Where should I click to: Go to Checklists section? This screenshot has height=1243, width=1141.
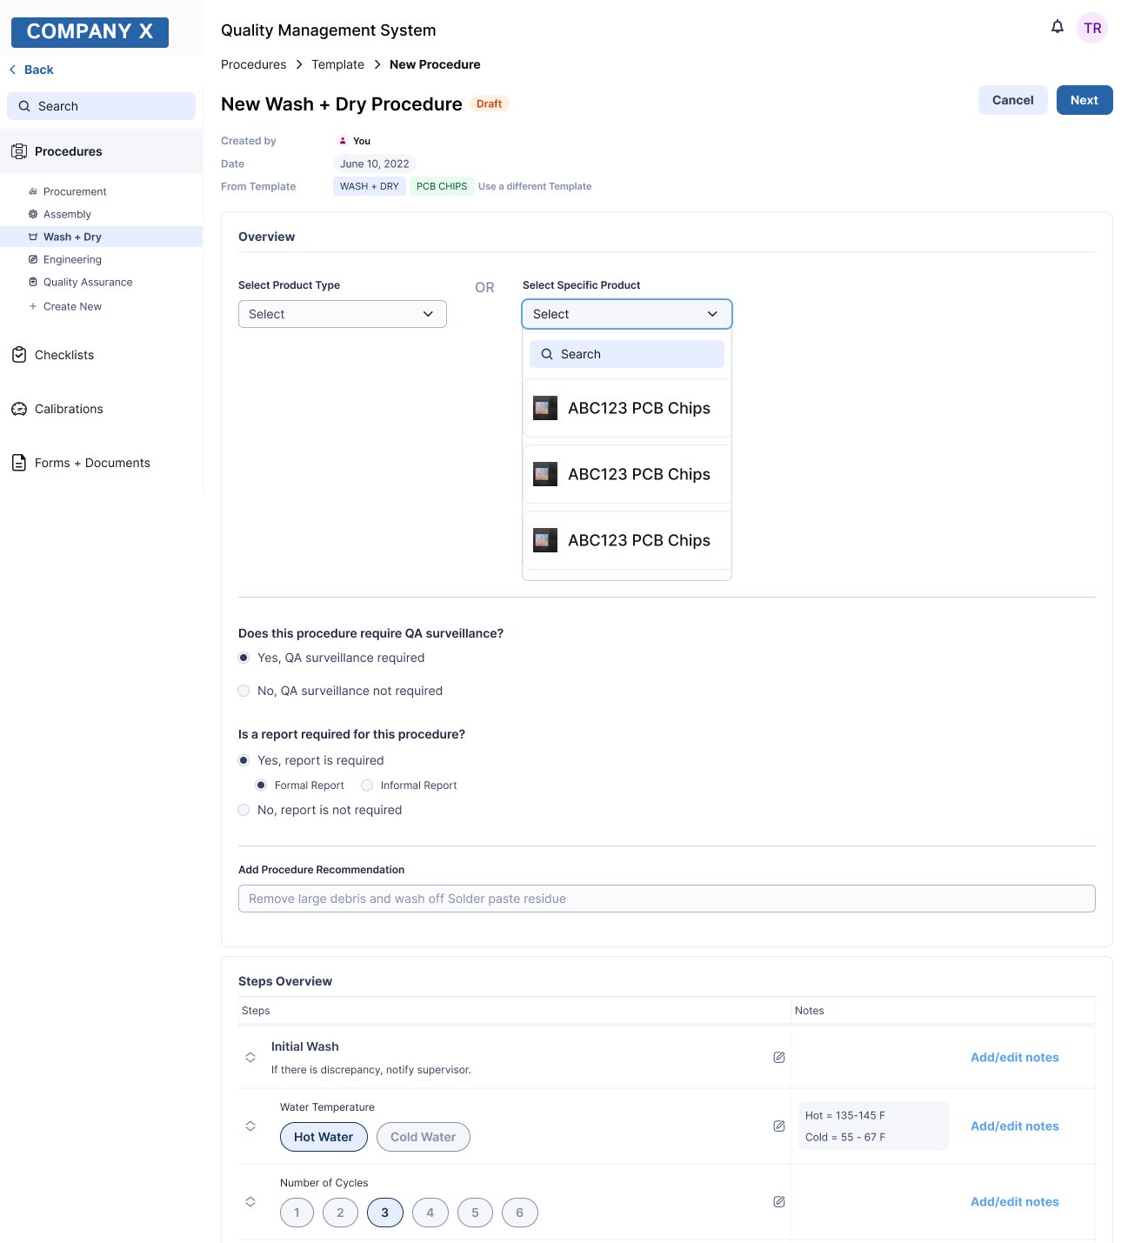(x=64, y=355)
